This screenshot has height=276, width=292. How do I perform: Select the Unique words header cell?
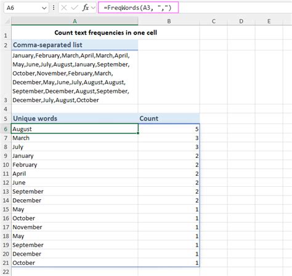(x=75, y=119)
